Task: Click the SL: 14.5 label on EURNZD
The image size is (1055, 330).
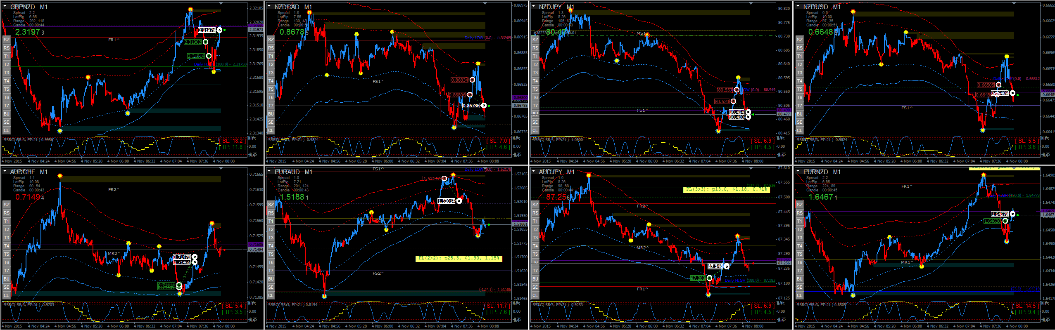Action: point(1026,306)
